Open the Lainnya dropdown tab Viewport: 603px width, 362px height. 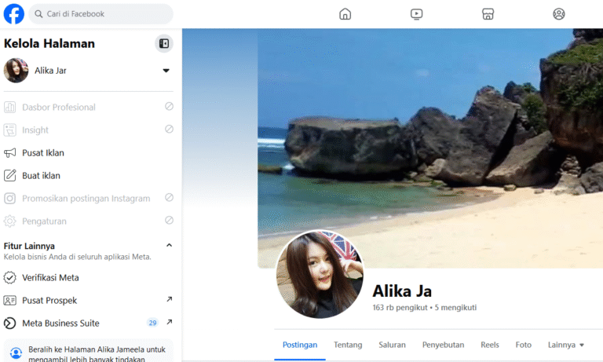point(566,345)
